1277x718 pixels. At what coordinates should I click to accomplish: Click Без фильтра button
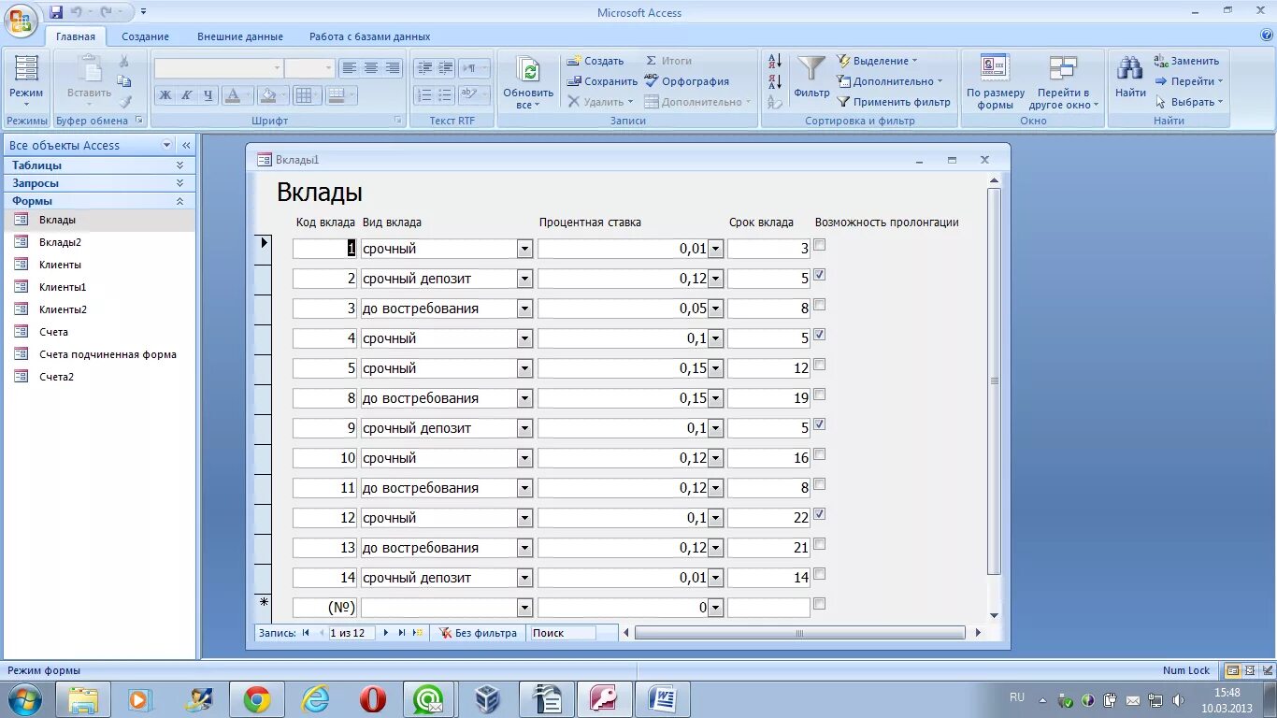(479, 633)
